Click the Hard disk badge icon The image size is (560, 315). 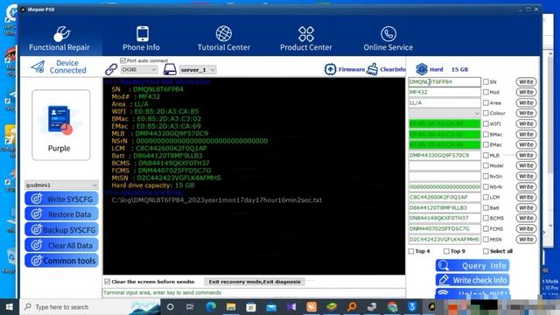click(422, 69)
